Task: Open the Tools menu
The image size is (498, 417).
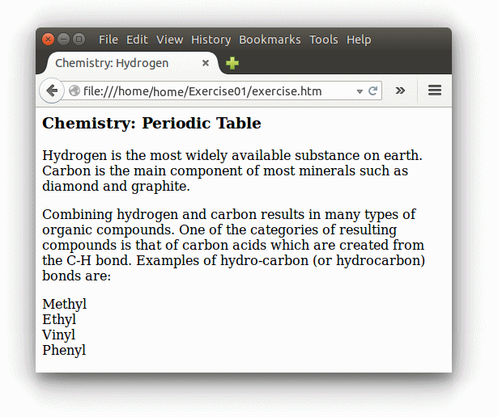Action: pyautogui.click(x=324, y=40)
